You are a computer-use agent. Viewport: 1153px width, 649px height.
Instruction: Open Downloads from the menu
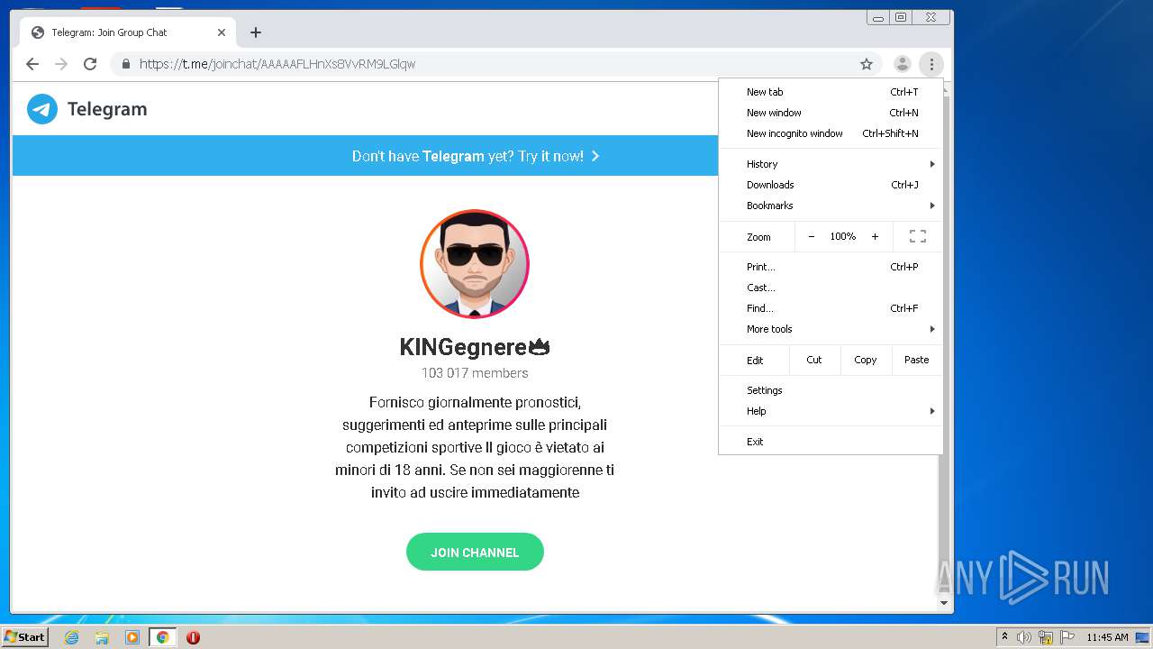coord(831,185)
